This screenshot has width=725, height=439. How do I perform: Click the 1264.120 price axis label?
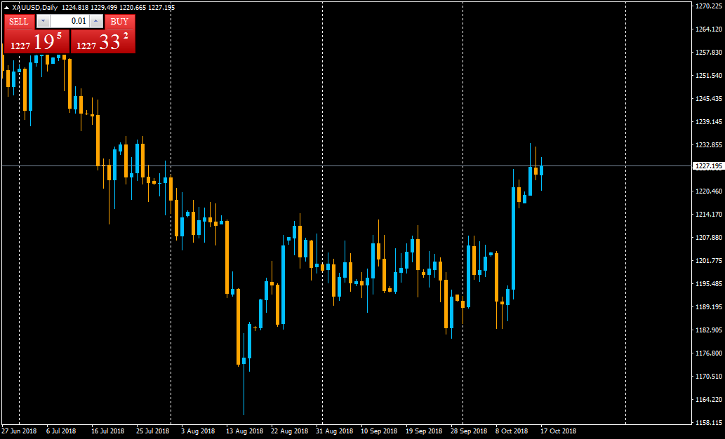(709, 29)
